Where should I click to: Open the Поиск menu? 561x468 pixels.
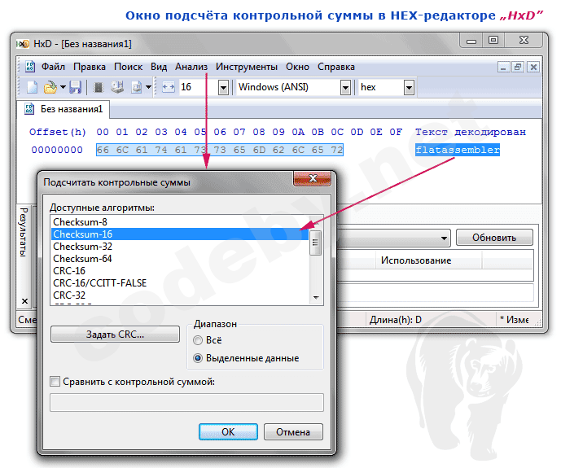128,67
